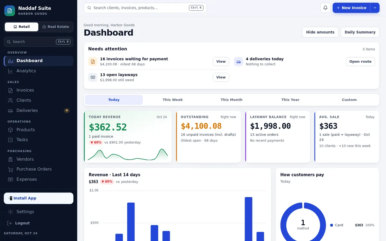
Task: Open the Layaway Balance card
Action: [x=278, y=137]
